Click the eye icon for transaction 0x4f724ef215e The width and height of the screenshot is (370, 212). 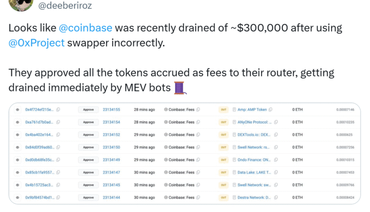point(17,109)
